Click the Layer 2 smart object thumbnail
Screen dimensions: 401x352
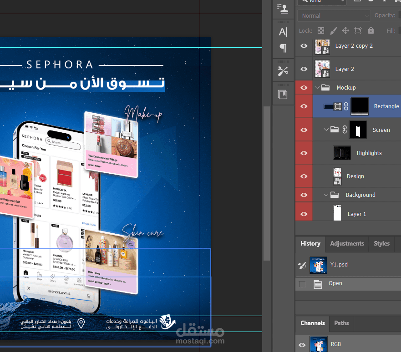[322, 69]
